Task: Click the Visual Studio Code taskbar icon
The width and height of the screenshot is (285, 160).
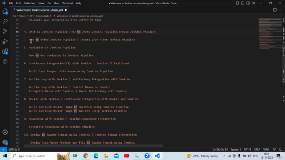Action: coord(157,156)
